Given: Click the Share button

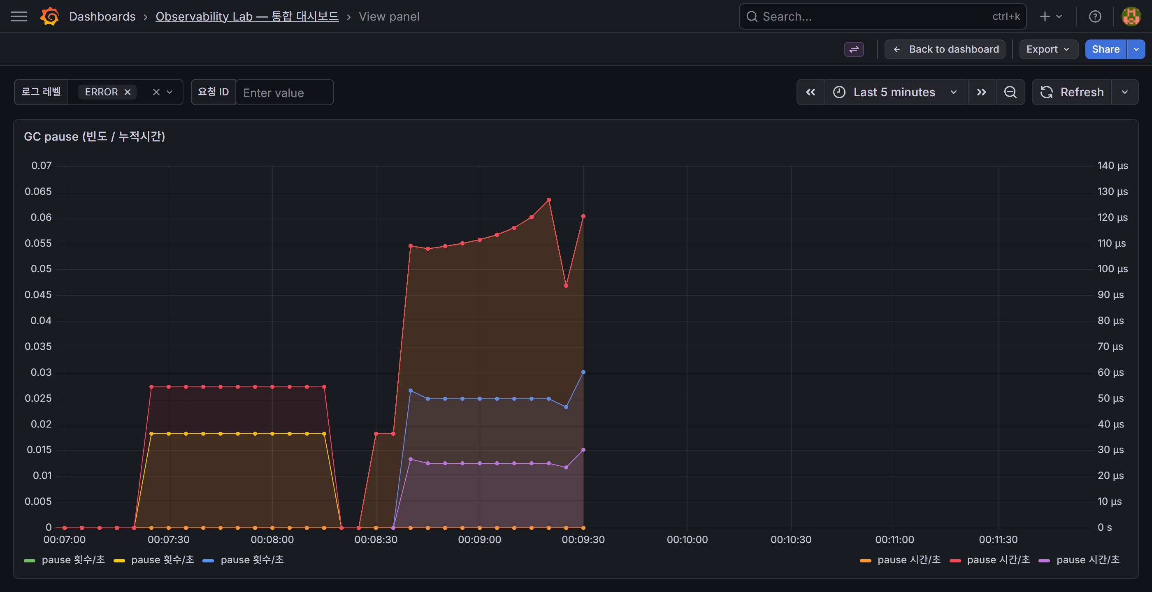Looking at the screenshot, I should (1106, 49).
